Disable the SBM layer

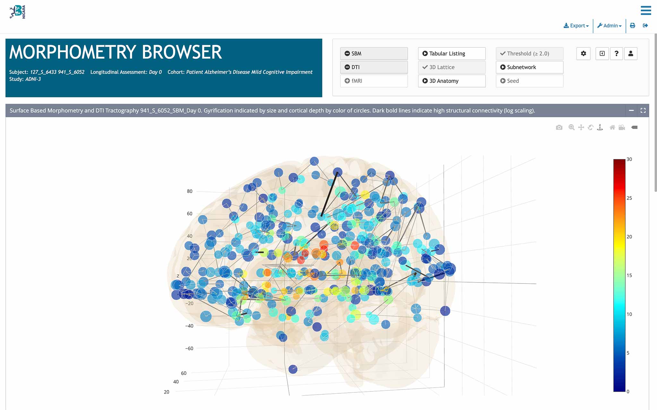pos(374,53)
